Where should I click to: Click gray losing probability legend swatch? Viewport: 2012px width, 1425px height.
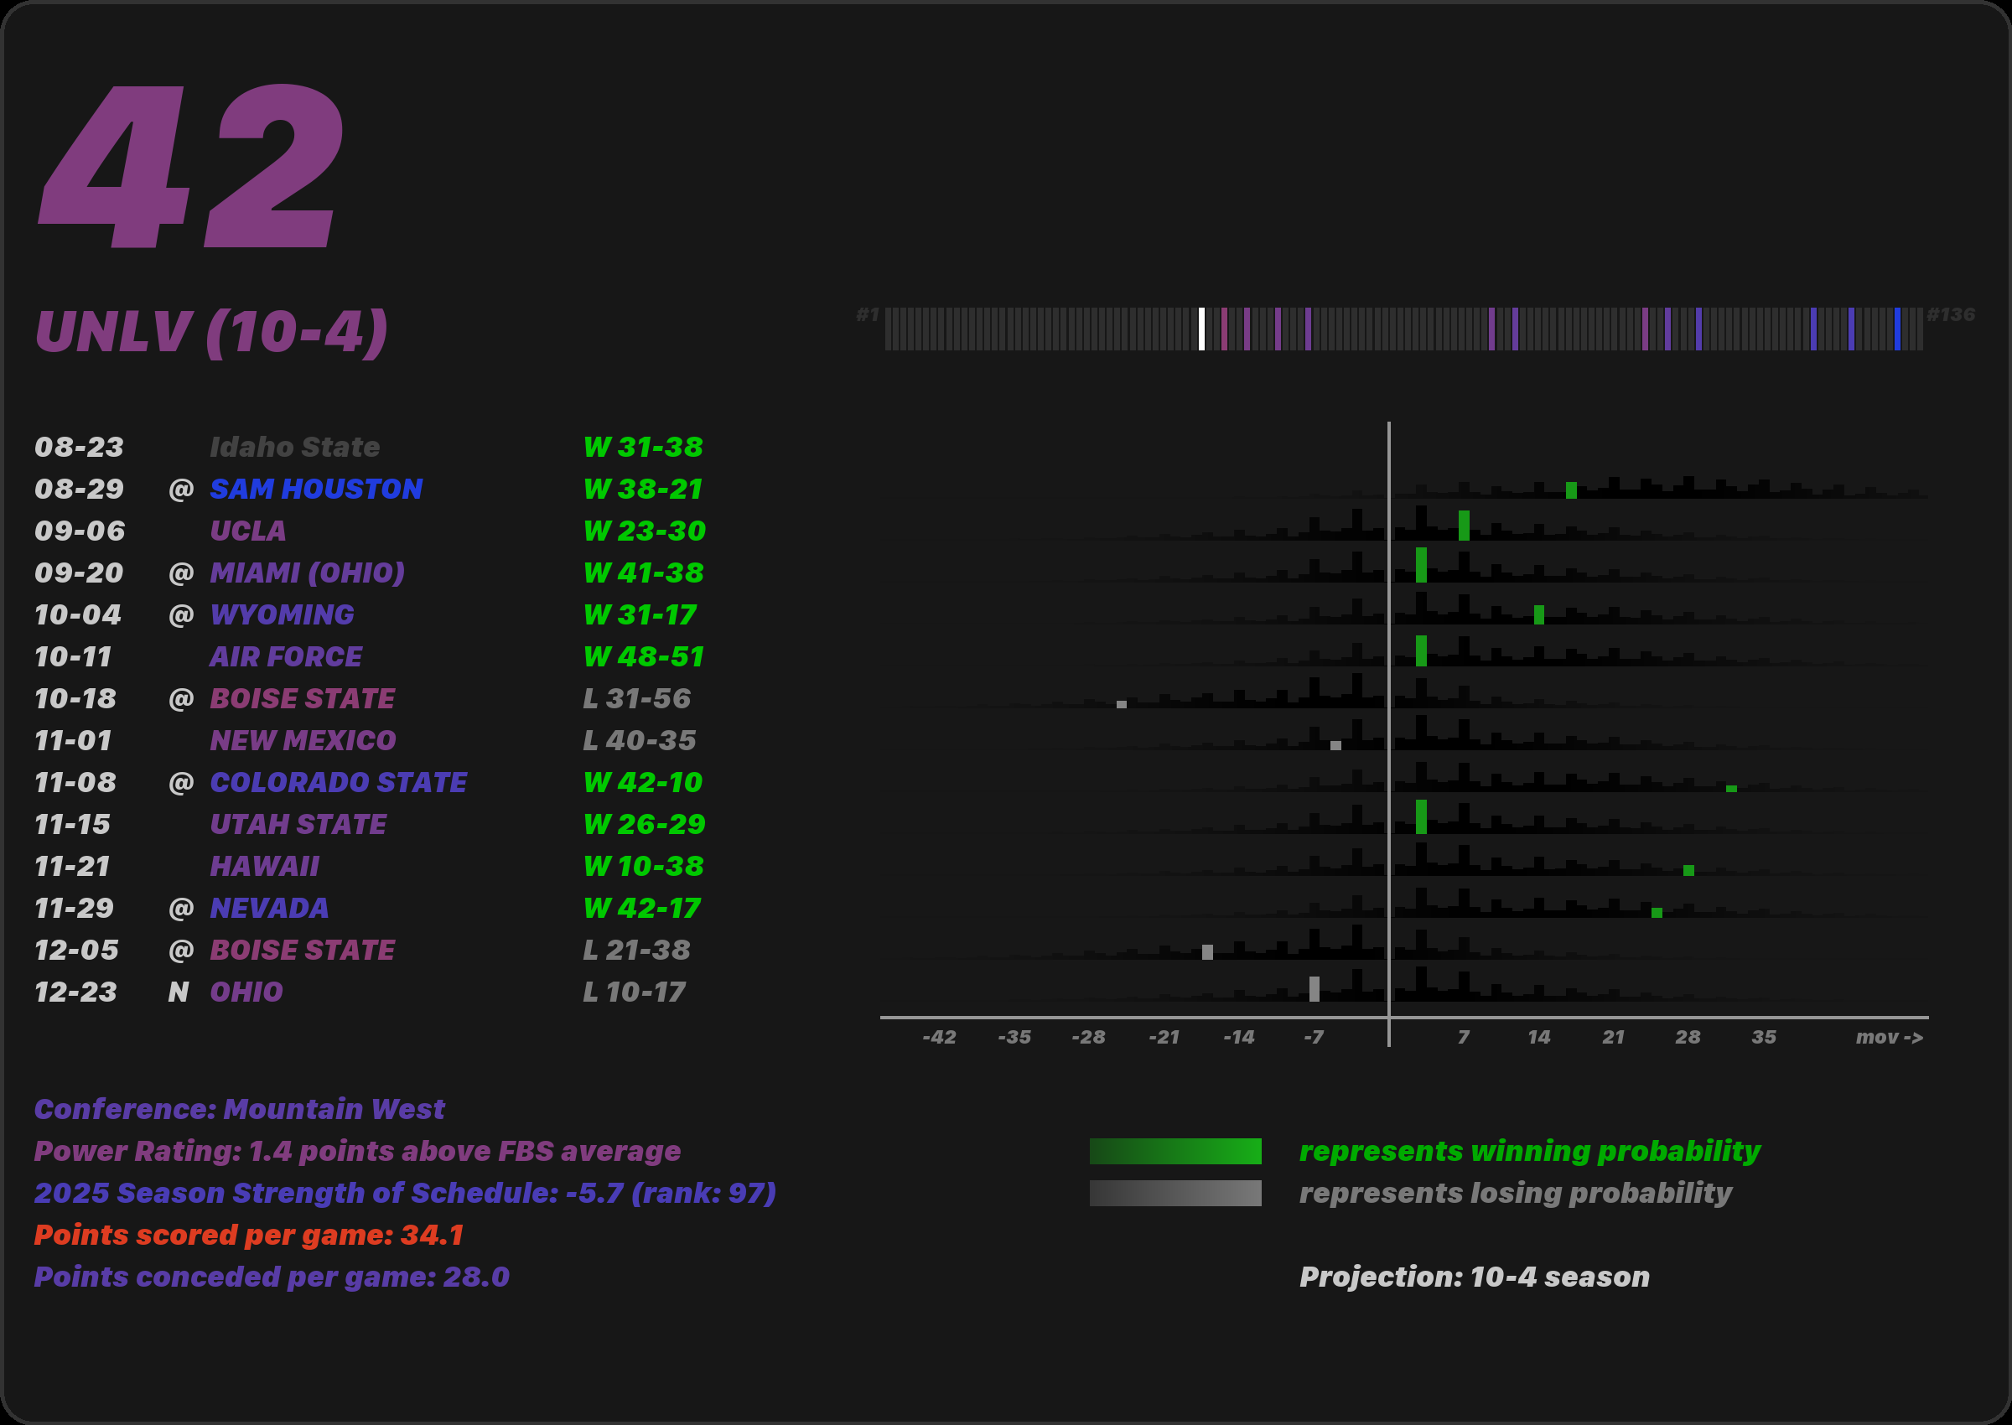click(x=1175, y=1194)
